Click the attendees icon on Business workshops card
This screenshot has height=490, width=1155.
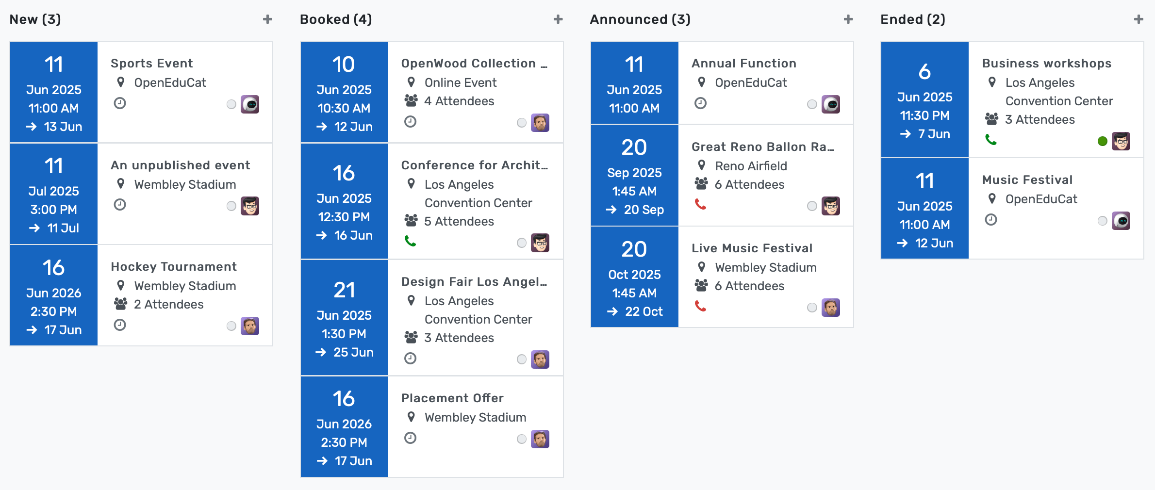tap(991, 119)
